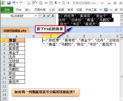Switch to the 插入 ribbon tab
123x101 pixels.
pos(28,10)
